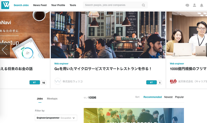
Task: Open the user account icon
Action: 194,5
